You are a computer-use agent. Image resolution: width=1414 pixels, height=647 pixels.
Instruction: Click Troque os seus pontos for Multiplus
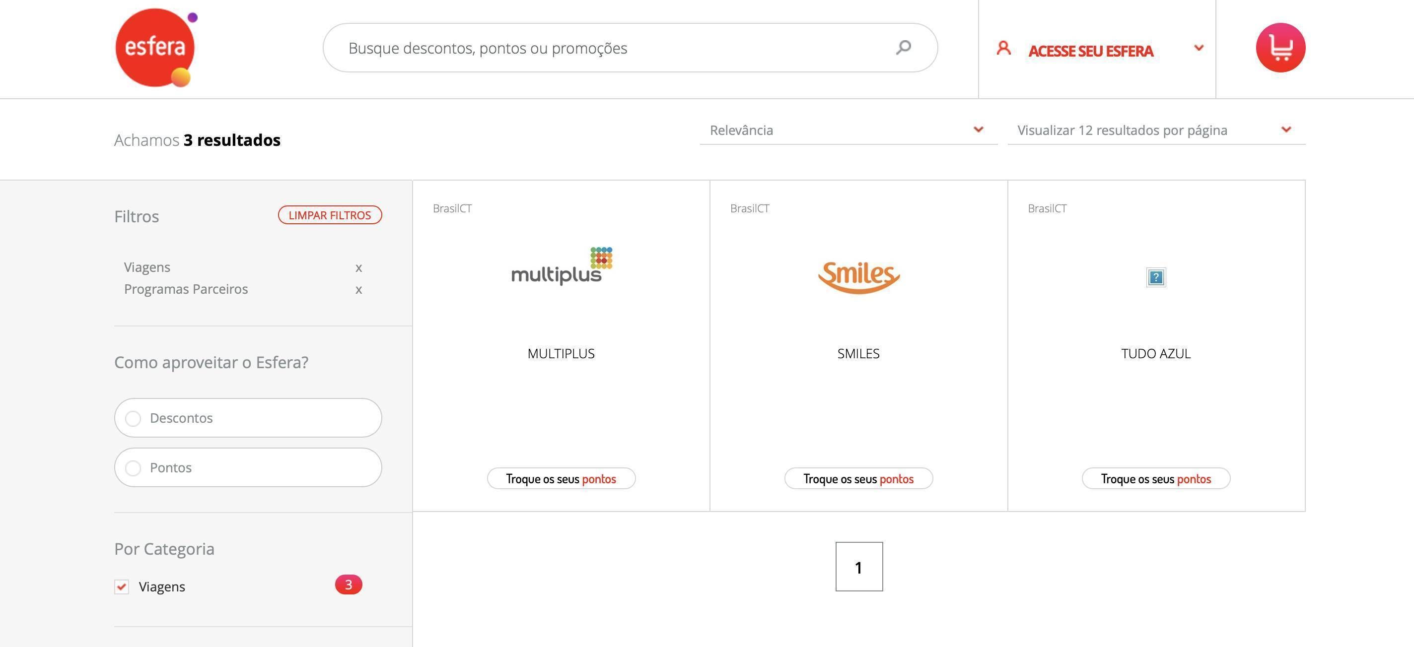[x=561, y=478]
